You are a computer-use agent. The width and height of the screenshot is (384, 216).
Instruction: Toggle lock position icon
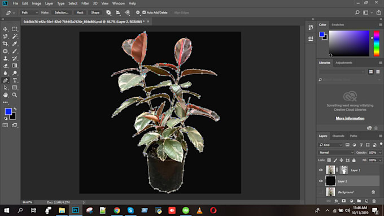tap(342, 160)
